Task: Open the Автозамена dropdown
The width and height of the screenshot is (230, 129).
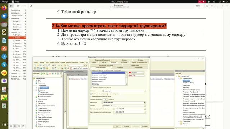Action: tap(144, 91)
